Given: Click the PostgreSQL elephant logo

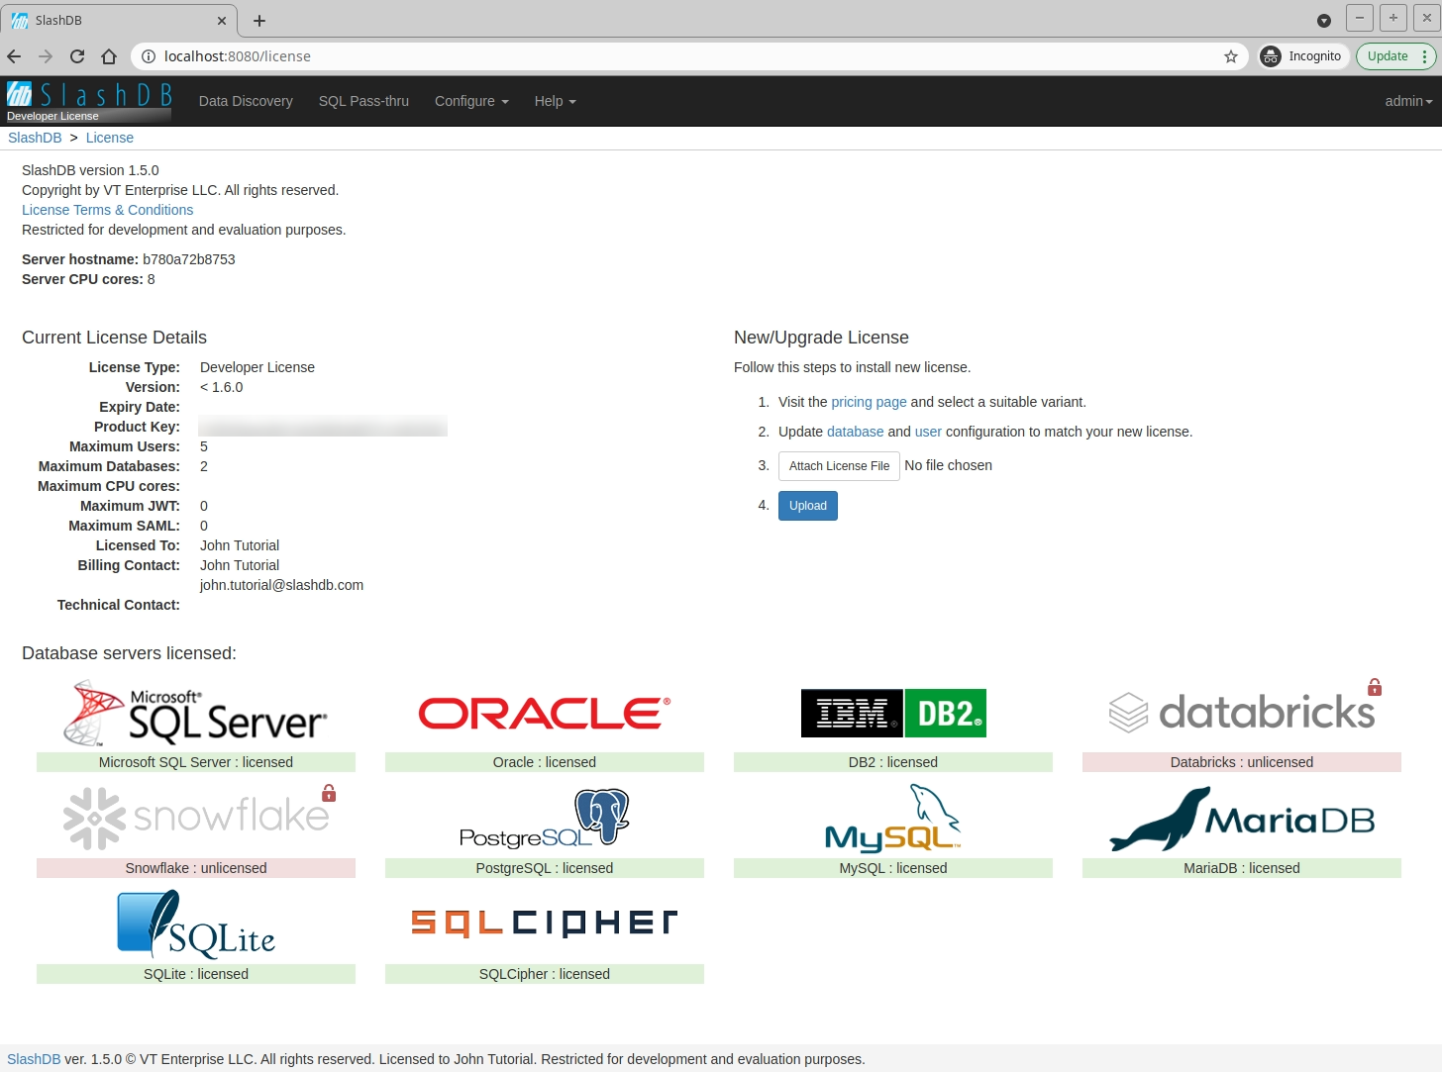Looking at the screenshot, I should (x=545, y=818).
